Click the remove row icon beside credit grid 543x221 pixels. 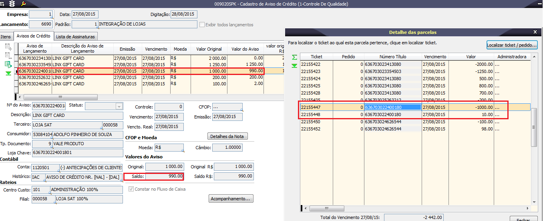click(8, 56)
